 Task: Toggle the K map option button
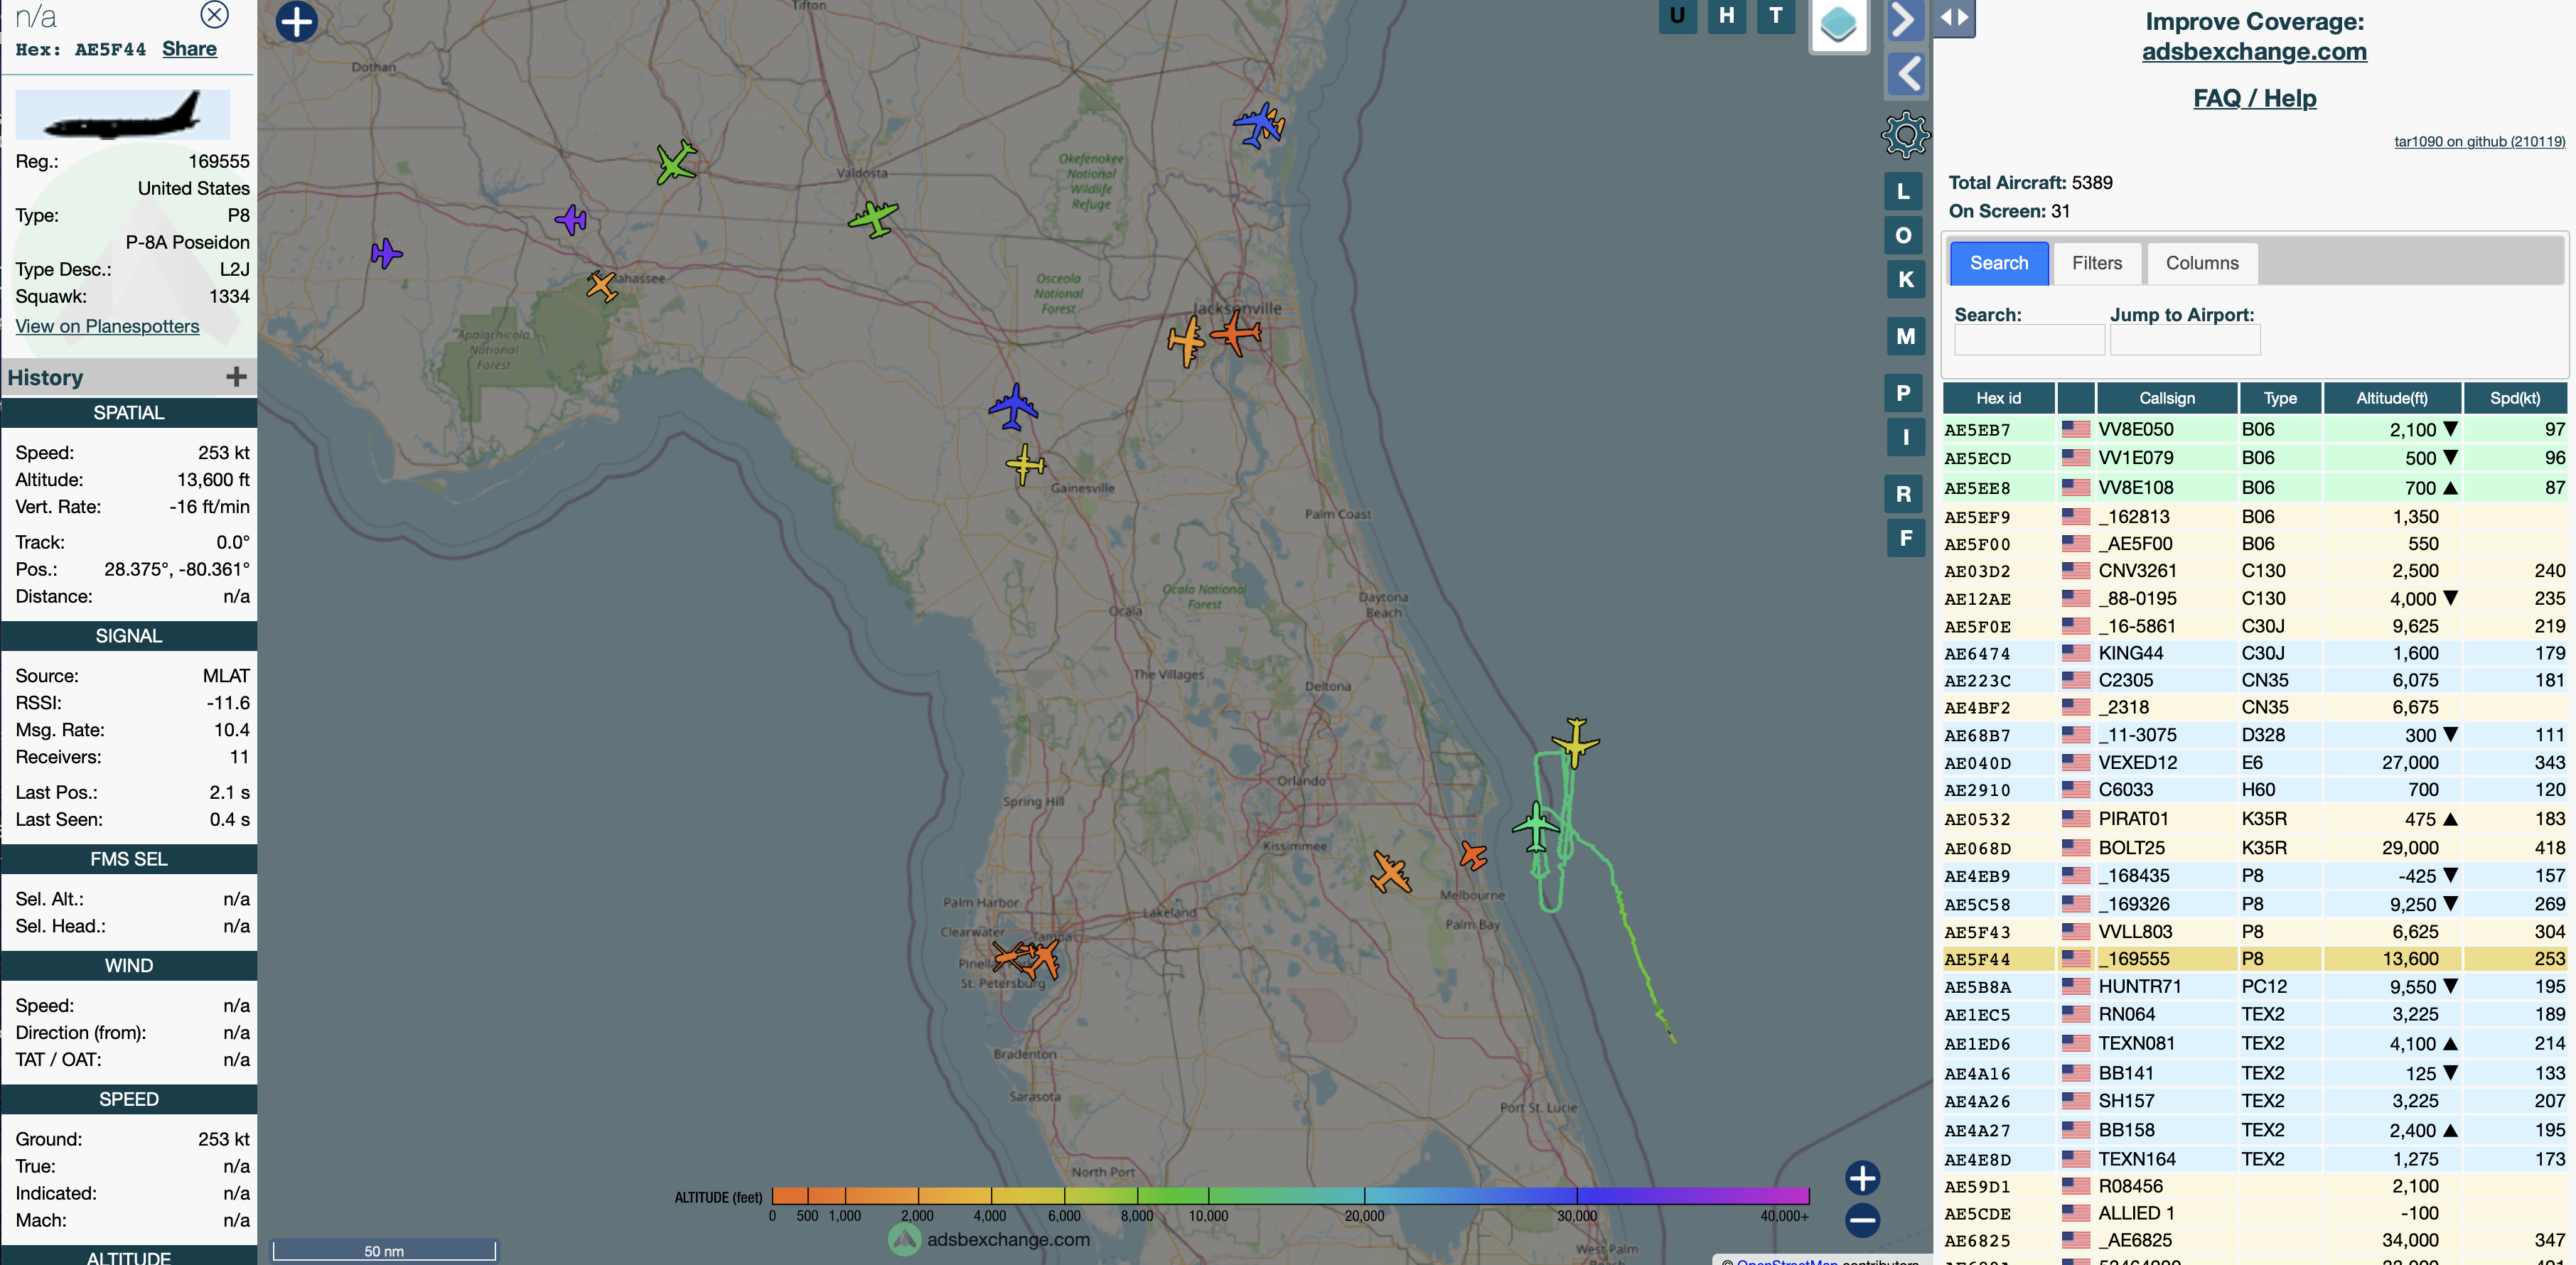pos(1906,280)
